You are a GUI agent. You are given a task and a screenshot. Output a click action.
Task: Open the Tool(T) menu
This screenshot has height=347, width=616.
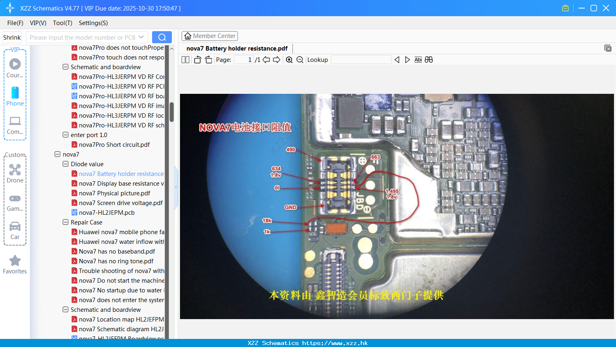pos(63,23)
